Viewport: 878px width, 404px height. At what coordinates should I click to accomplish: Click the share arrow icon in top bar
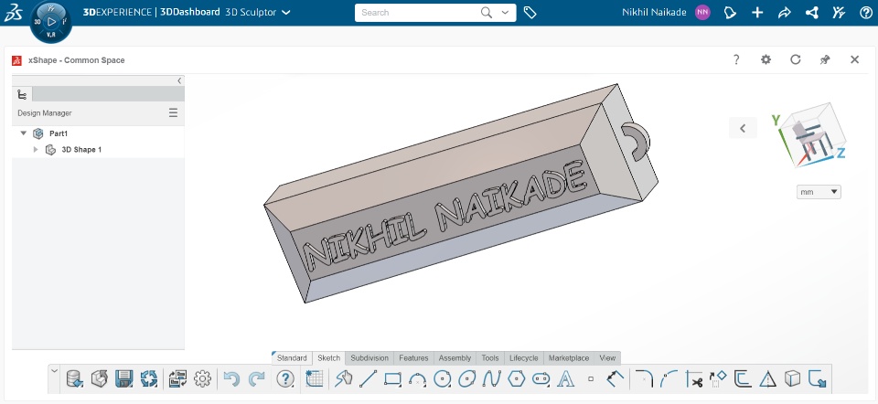[785, 12]
